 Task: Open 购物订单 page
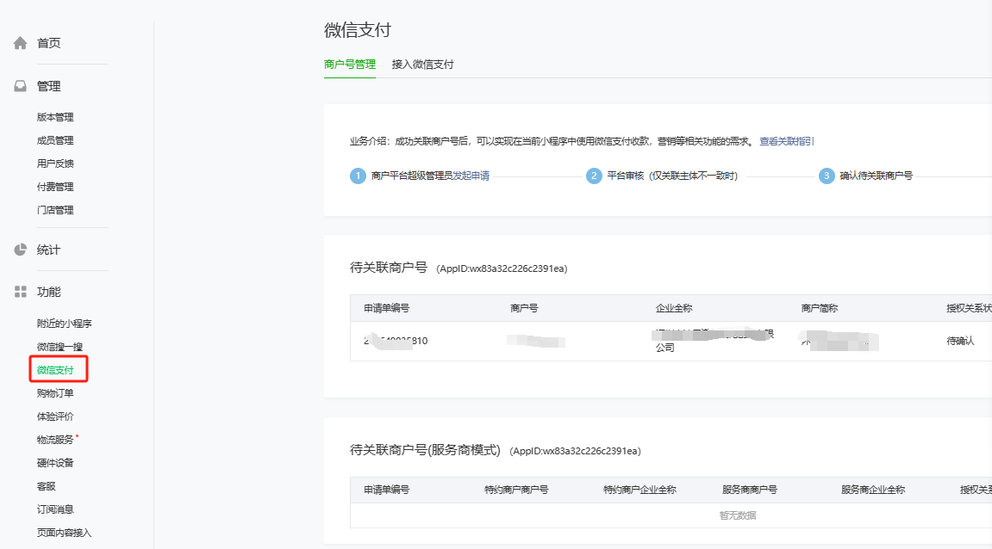[55, 393]
